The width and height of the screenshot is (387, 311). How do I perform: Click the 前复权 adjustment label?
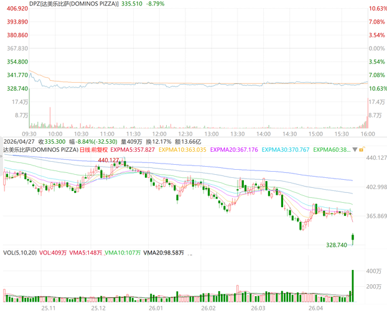99,149
